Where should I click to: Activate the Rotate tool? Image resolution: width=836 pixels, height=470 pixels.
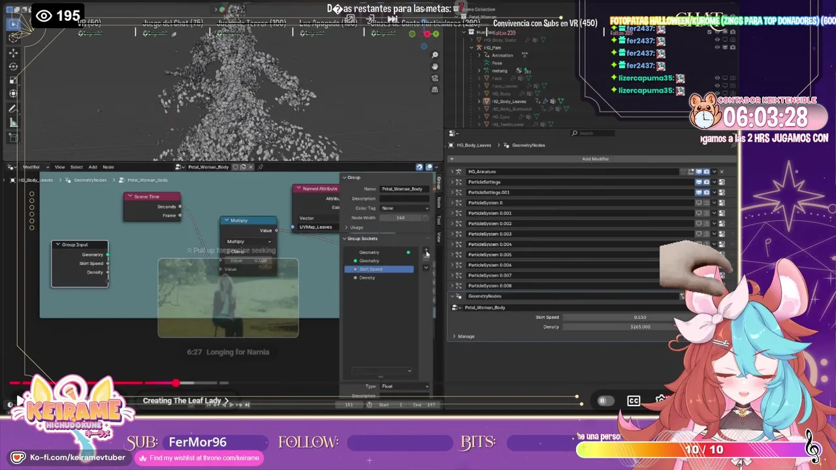pyautogui.click(x=13, y=67)
